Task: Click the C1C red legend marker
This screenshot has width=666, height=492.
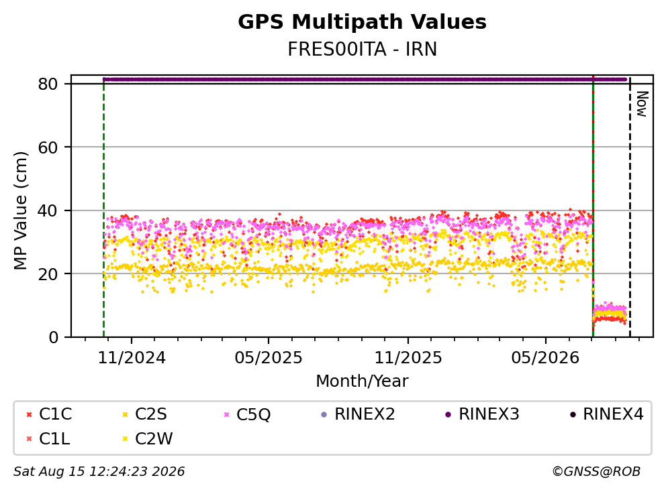Action: 29,414
